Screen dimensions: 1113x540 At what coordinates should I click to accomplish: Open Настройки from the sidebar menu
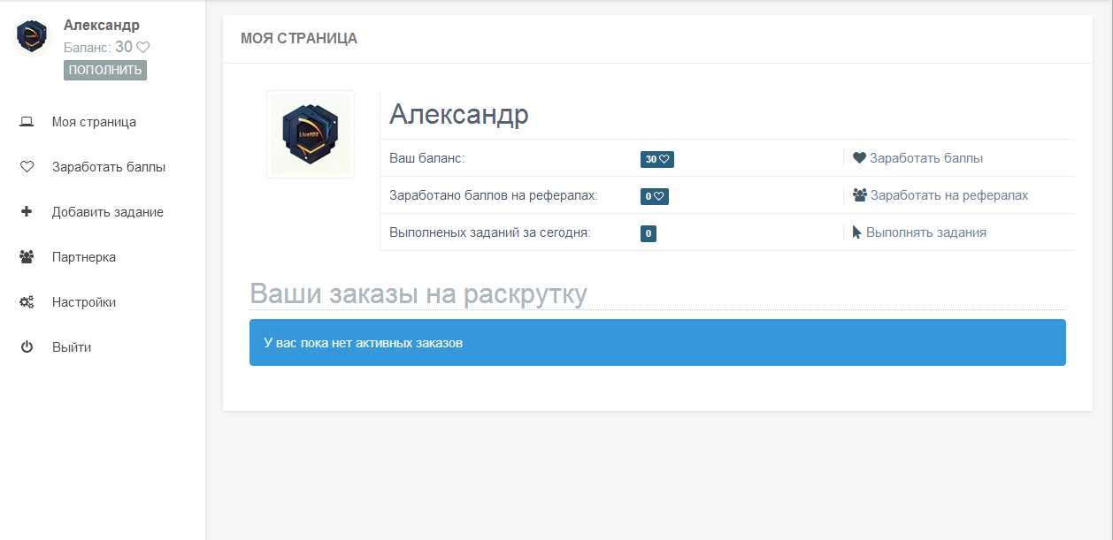[x=84, y=302]
